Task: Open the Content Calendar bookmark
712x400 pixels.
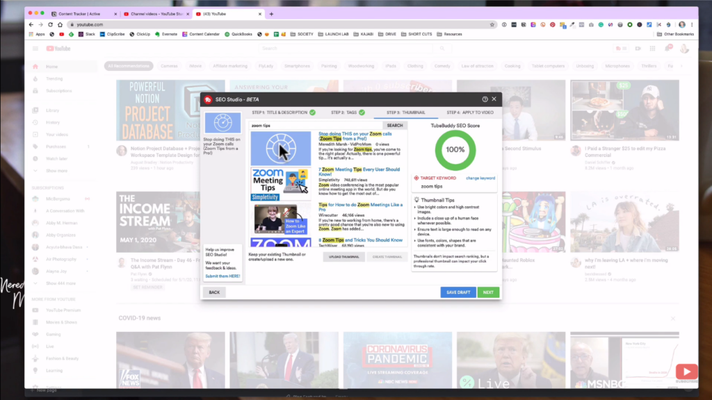Action: click(201, 34)
